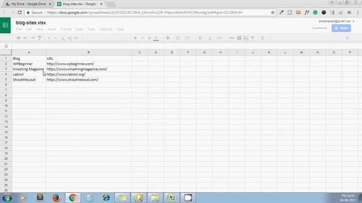This screenshot has width=362, height=203.
Task: Select the paint format tool
Action: (x=40, y=38)
